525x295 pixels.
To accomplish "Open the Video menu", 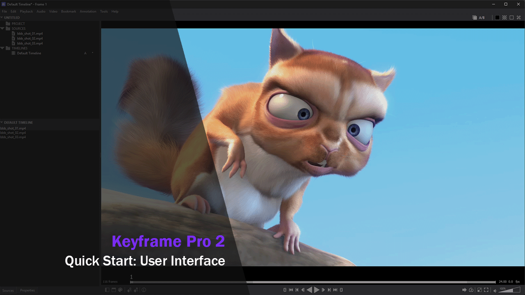I will point(53,11).
